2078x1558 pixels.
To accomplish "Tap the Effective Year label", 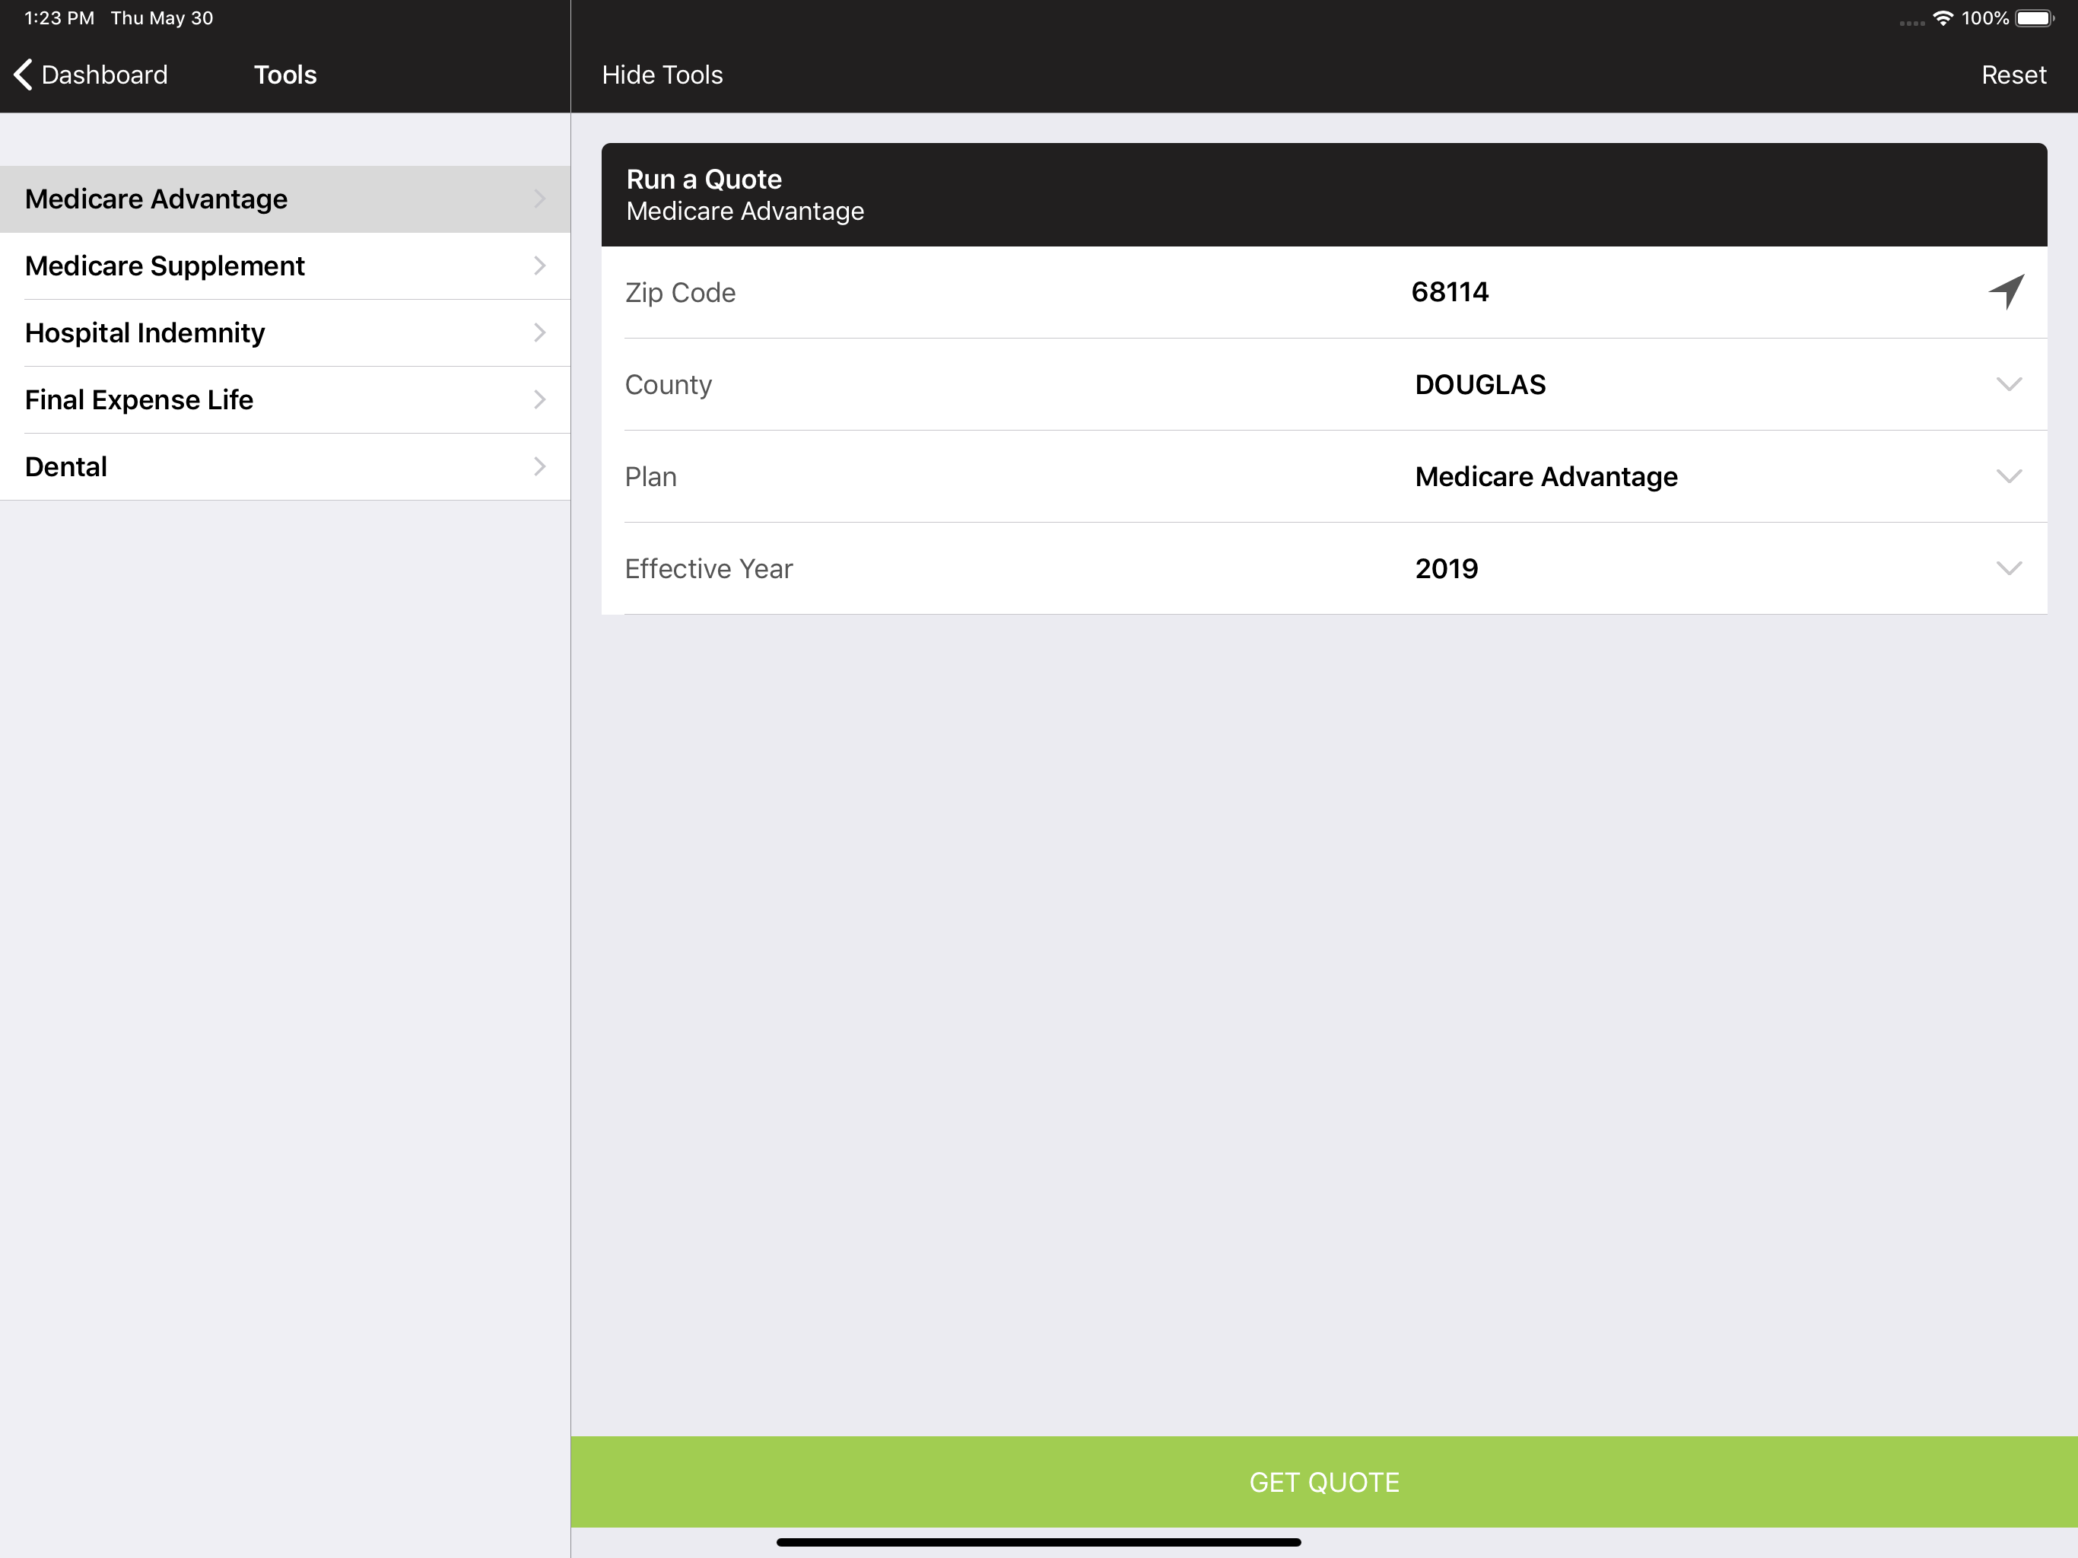I will click(x=708, y=568).
